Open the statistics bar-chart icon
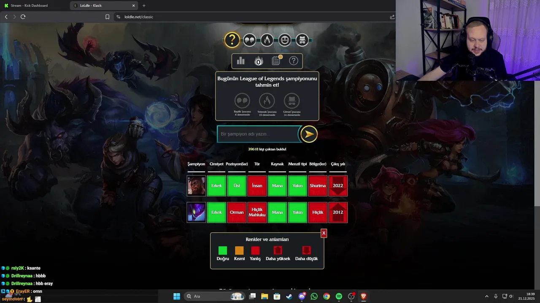This screenshot has height=303, width=540. pos(241,61)
